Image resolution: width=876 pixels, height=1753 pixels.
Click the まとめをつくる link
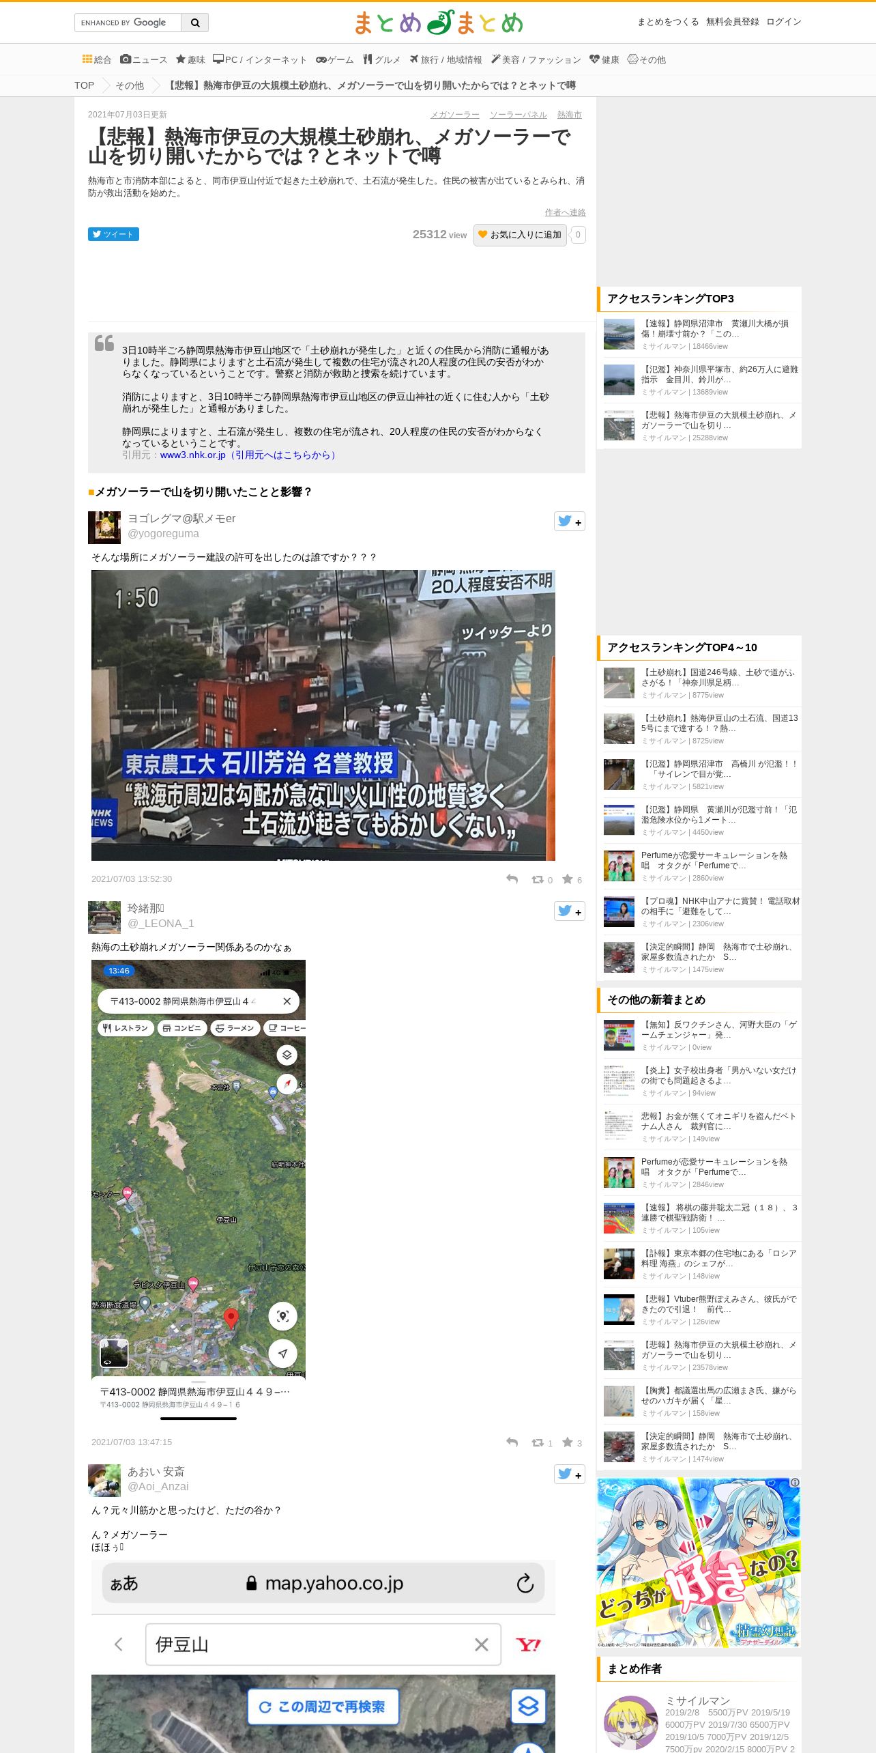[668, 22]
